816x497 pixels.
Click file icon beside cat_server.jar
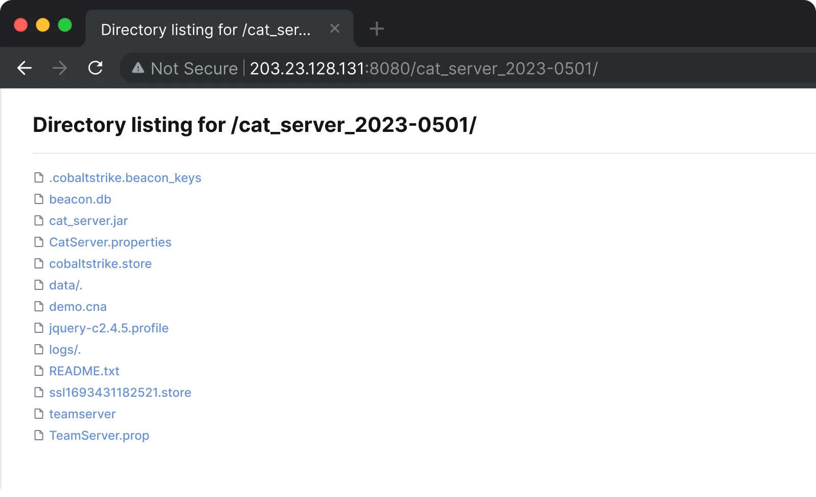point(39,220)
